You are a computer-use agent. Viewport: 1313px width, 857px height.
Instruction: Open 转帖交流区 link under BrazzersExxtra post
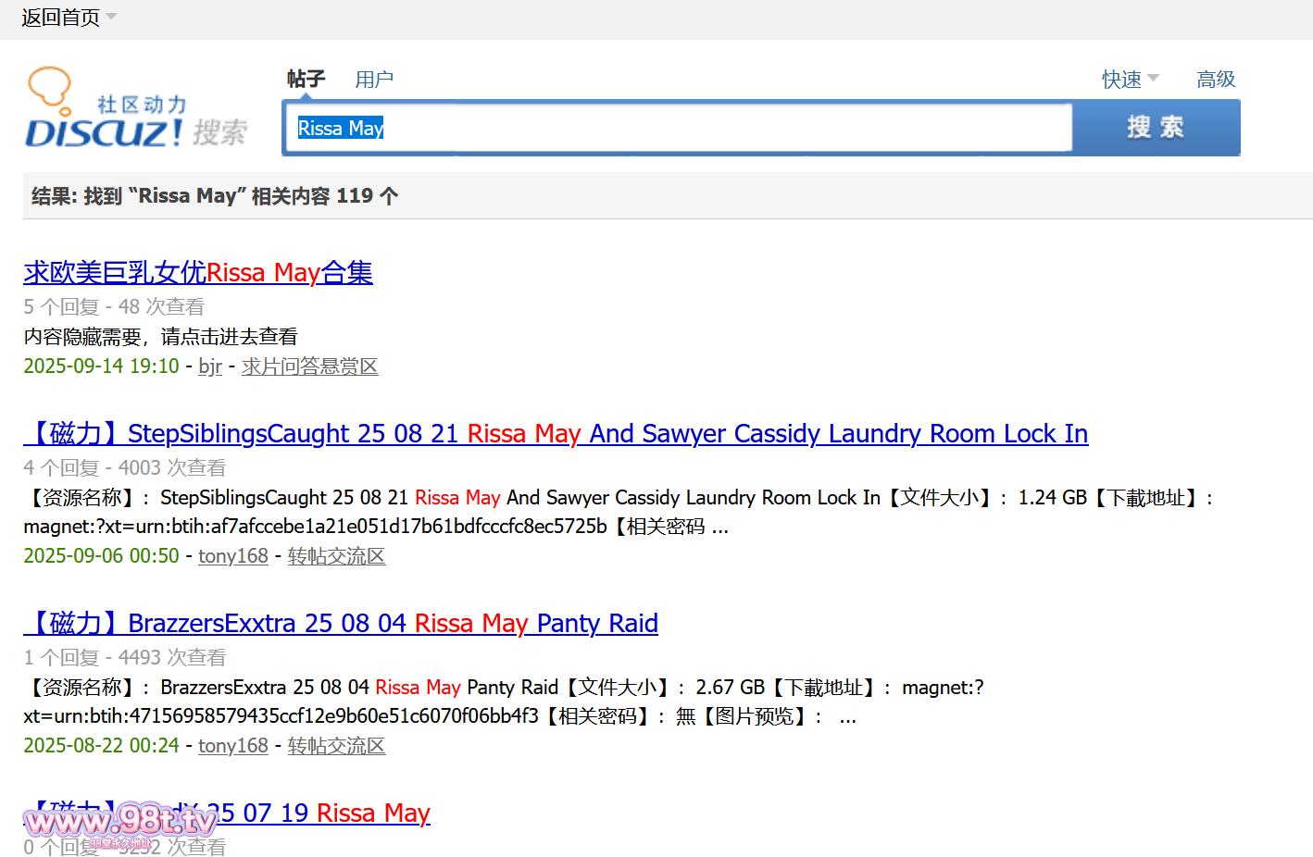coord(336,746)
